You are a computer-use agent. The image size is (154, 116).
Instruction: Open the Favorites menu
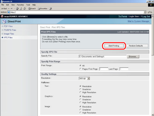pyautogui.click(x=20, y=5)
